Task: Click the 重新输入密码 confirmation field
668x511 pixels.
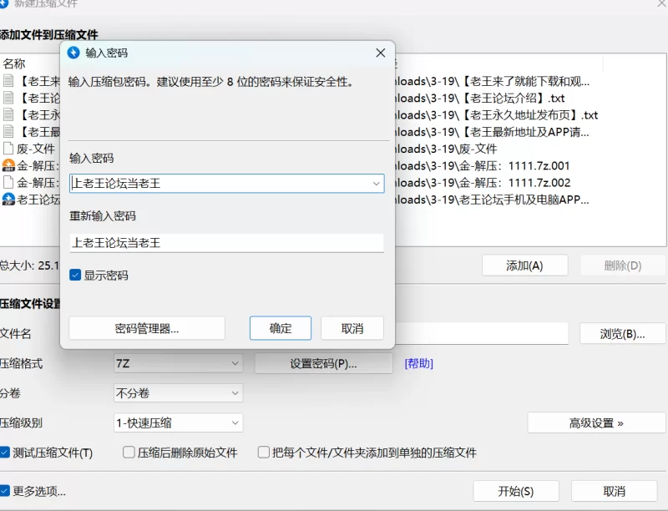Action: coord(226,243)
